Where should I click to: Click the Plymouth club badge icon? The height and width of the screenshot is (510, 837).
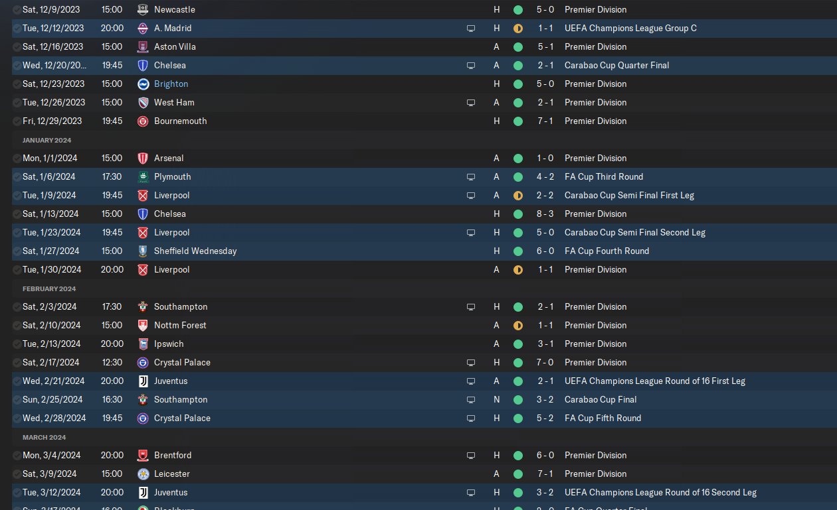(x=143, y=177)
